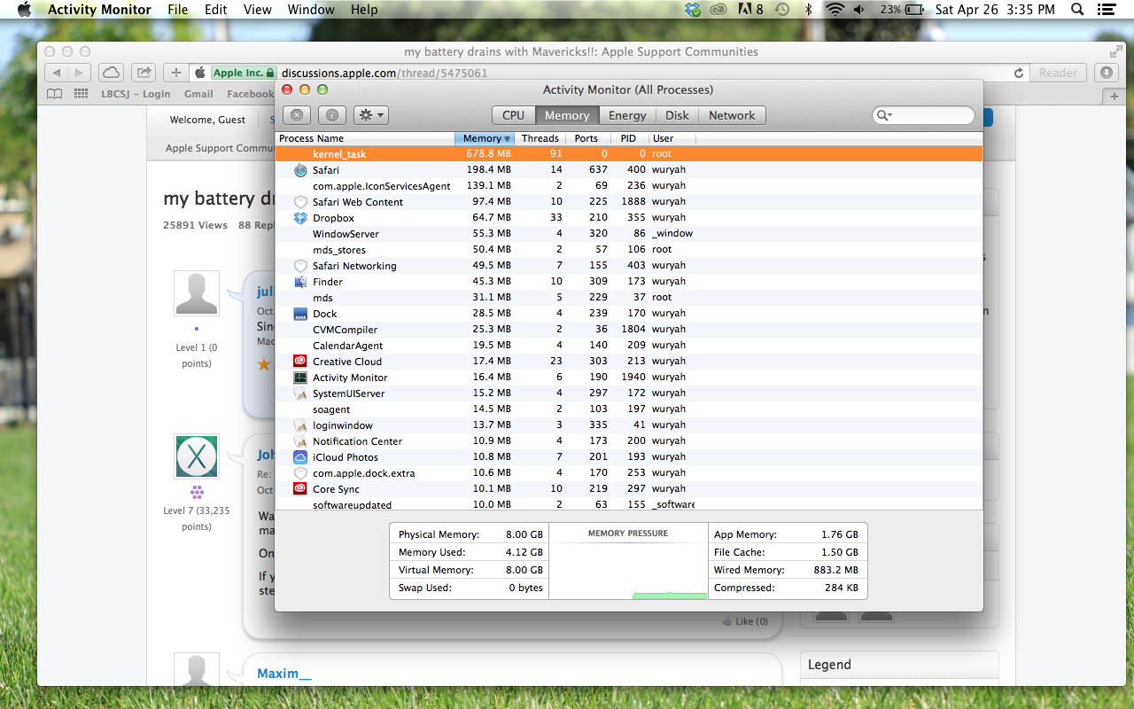
Task: Select the Memory tab
Action: point(567,115)
